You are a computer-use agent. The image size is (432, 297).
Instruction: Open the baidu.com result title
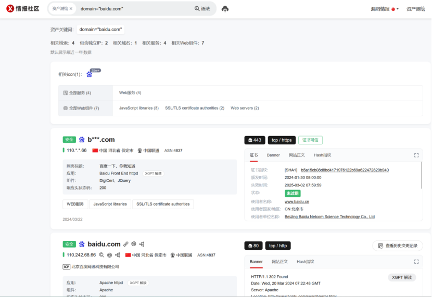104,244
